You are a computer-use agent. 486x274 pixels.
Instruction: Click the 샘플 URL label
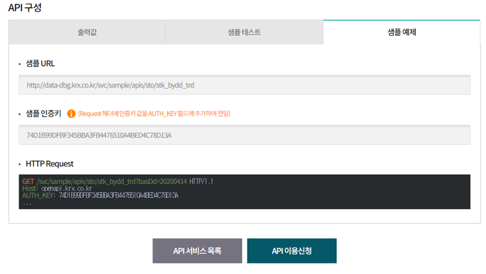pyautogui.click(x=40, y=64)
